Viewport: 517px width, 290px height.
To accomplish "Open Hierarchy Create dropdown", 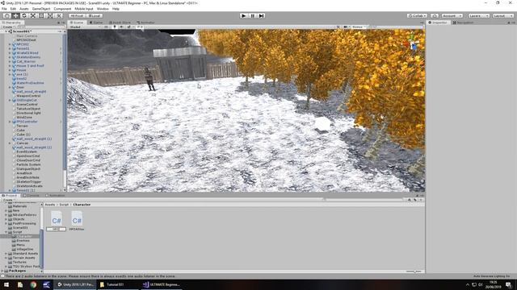I will [8, 27].
